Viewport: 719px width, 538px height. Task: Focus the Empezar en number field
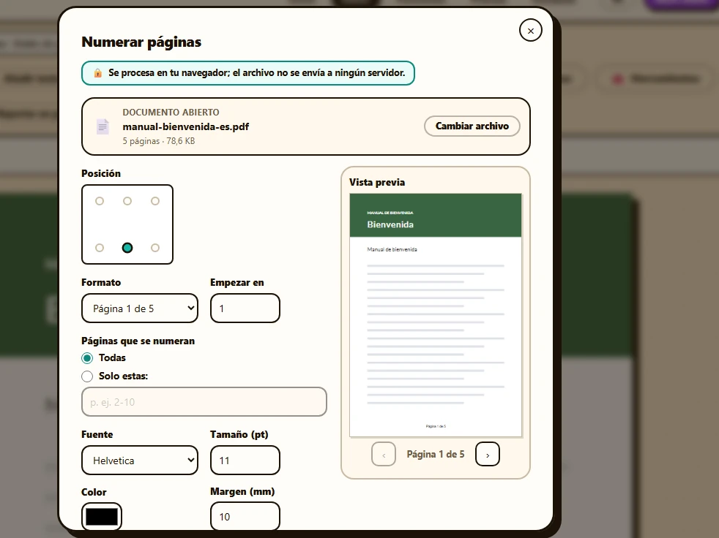point(245,308)
